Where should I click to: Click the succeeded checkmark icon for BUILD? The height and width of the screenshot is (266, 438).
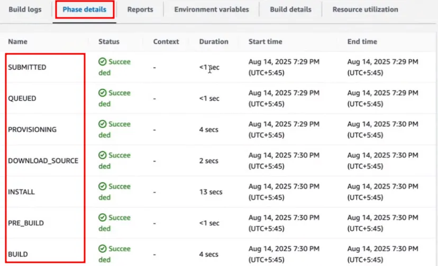pos(103,249)
